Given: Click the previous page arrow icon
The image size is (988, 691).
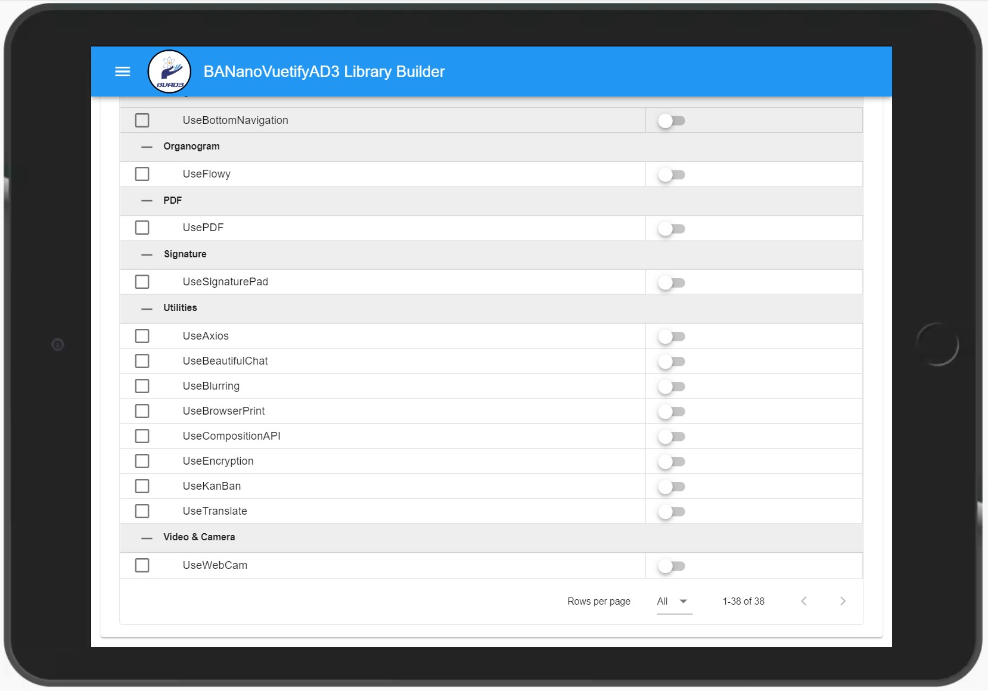Looking at the screenshot, I should click(804, 601).
